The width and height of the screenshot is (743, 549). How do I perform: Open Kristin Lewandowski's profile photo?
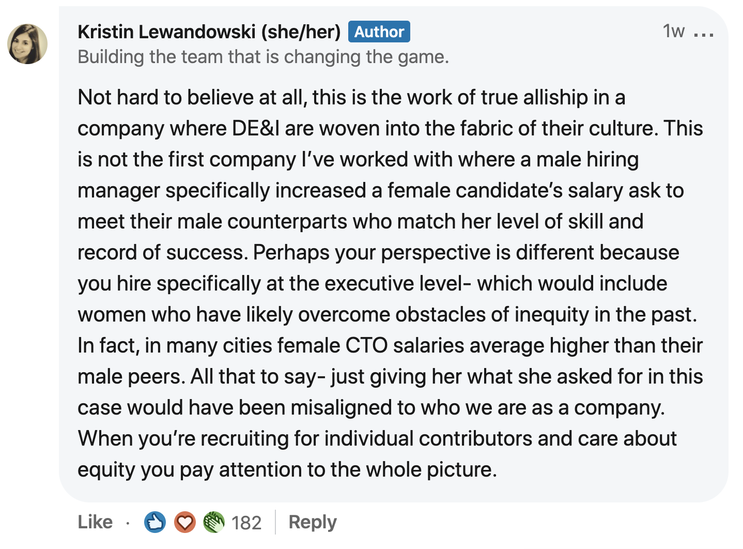click(x=27, y=44)
